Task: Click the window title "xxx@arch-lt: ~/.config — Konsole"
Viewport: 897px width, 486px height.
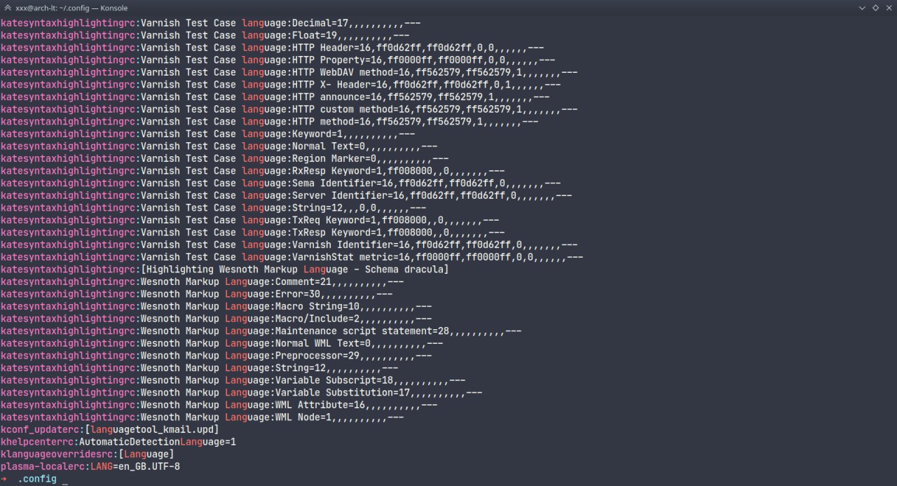Action: [71, 8]
